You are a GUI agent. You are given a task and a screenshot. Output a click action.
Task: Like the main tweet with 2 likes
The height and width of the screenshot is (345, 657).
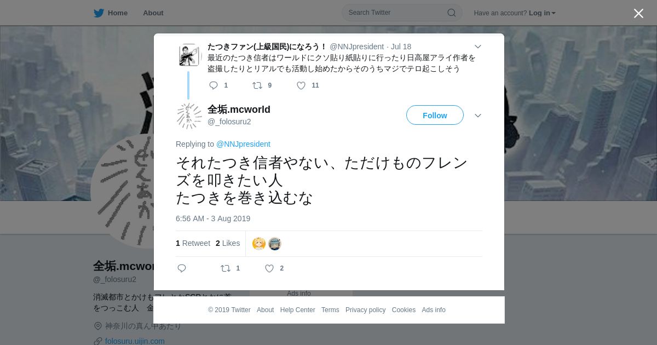click(269, 268)
